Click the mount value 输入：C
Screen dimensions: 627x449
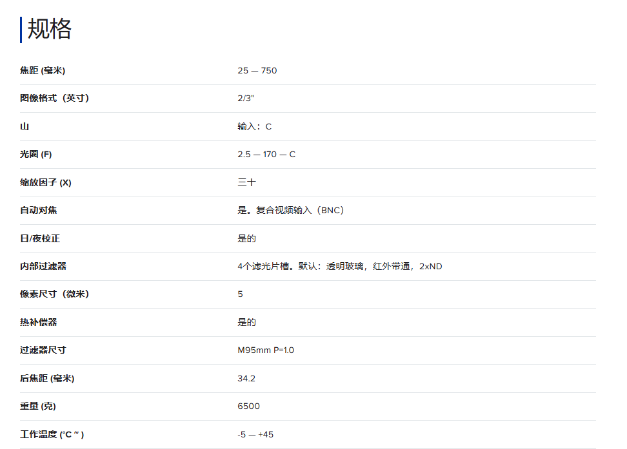coord(254,126)
